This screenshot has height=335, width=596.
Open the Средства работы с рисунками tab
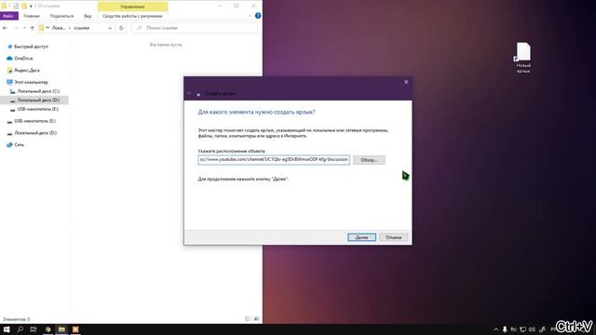[132, 16]
